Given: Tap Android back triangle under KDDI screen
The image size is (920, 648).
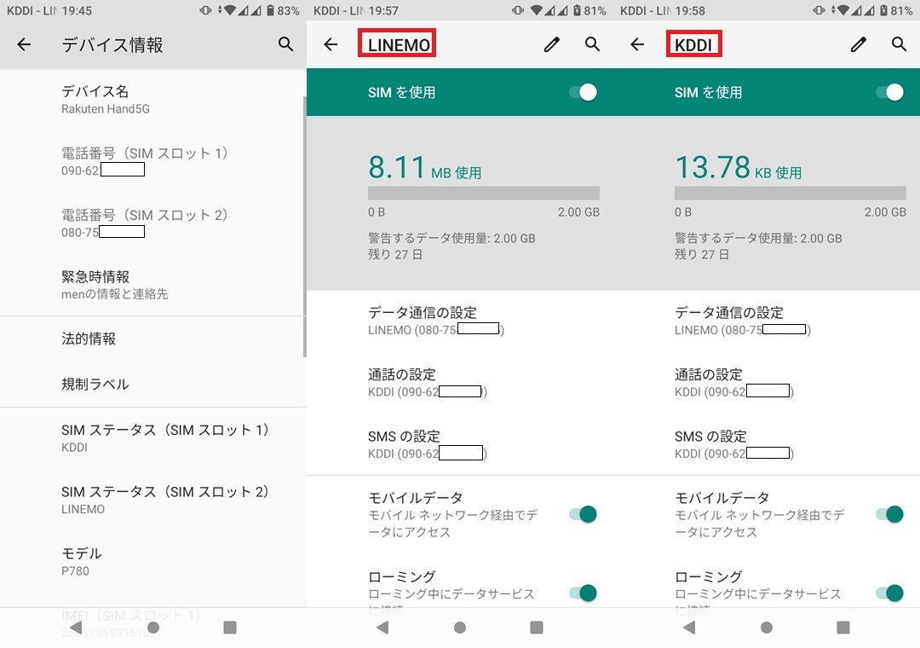Looking at the screenshot, I should 689,628.
